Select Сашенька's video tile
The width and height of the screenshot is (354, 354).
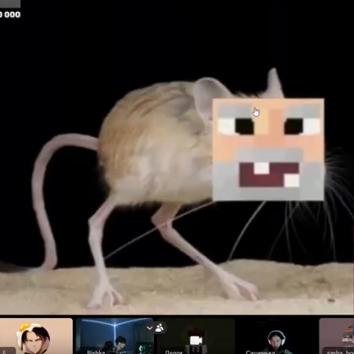coord(277,336)
